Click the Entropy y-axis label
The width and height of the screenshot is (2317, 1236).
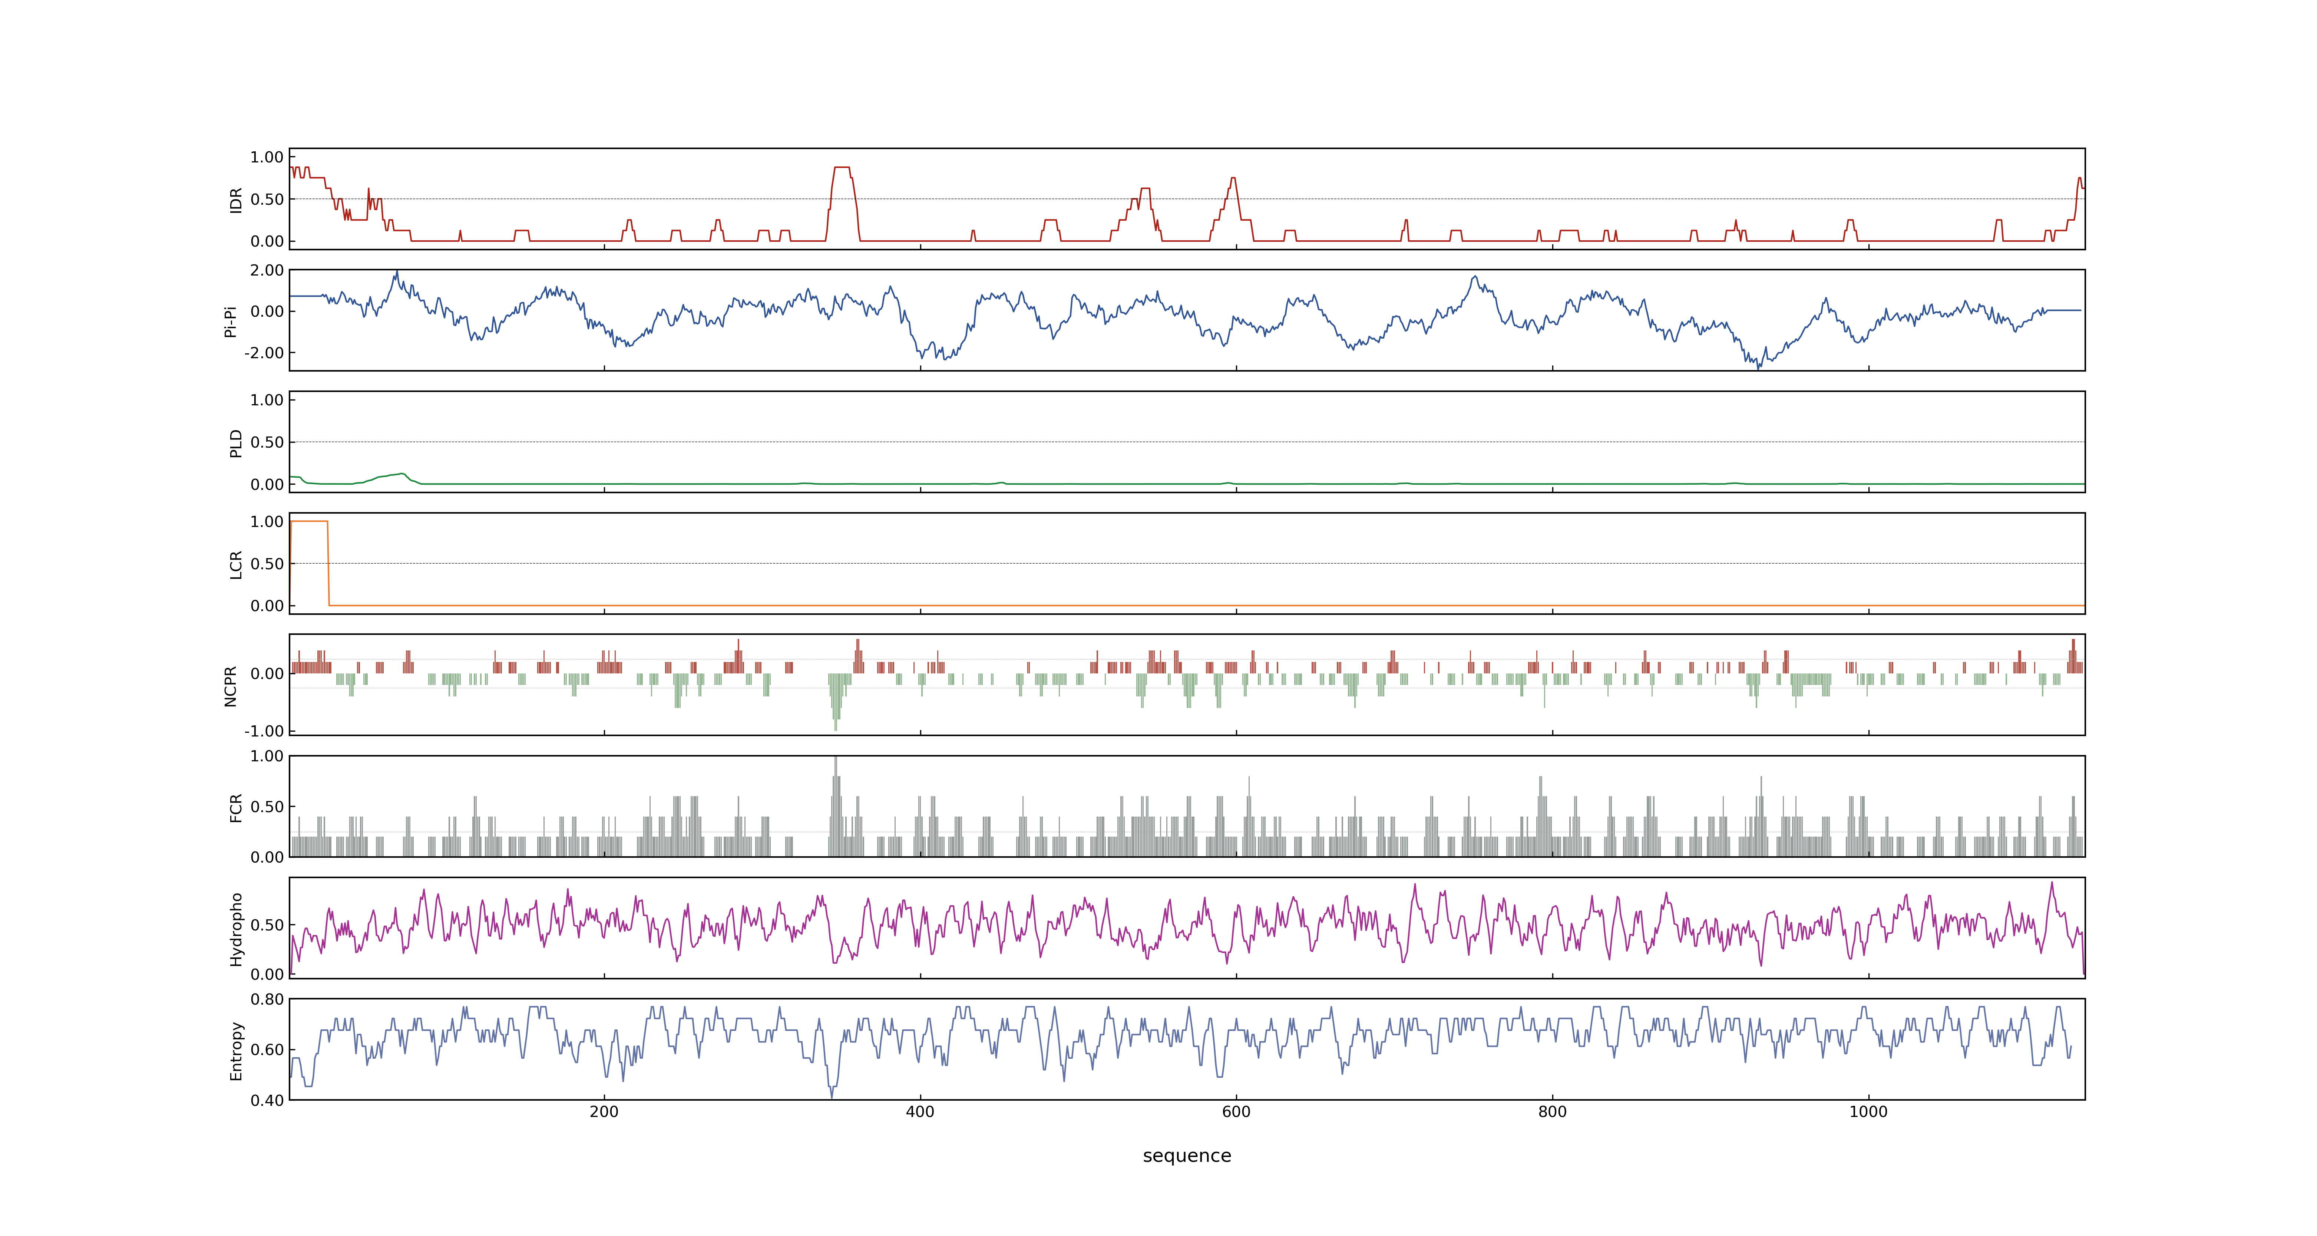point(236,1050)
